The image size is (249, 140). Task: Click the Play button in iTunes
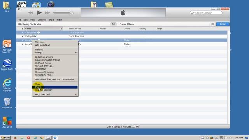click(39, 13)
